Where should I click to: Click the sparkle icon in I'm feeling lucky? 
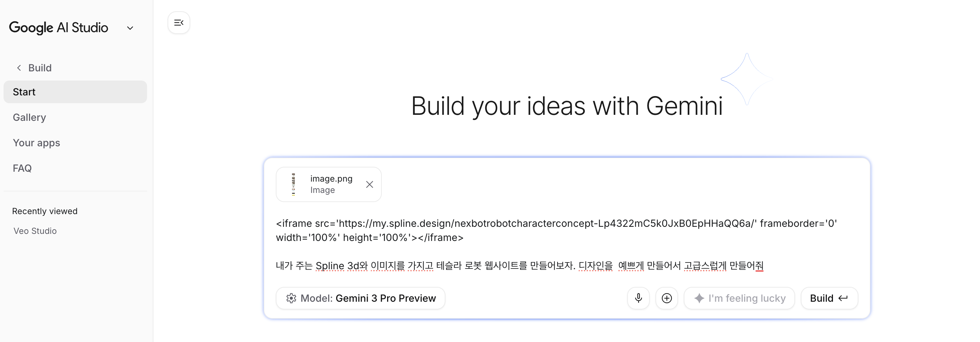(x=699, y=298)
